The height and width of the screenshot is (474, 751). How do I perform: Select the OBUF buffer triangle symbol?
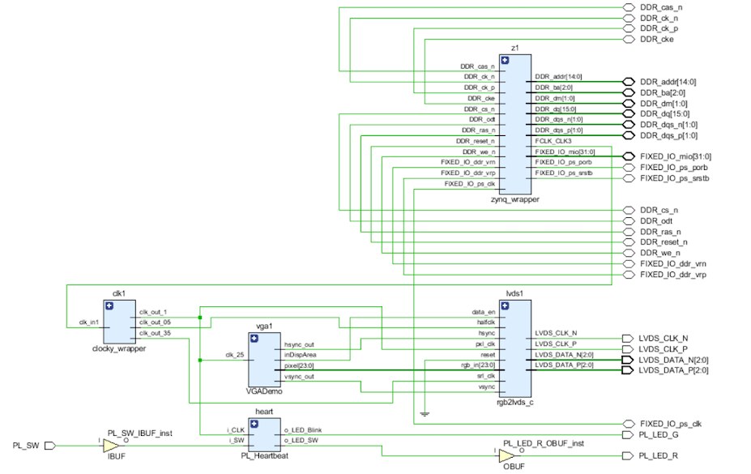pos(506,456)
